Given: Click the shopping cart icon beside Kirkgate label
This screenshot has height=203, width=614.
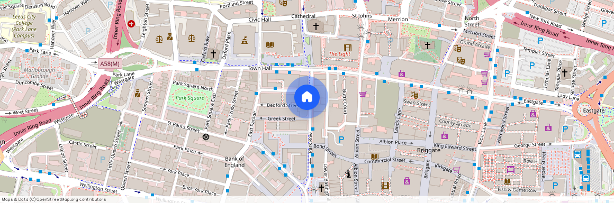Looking at the screenshot, I should [456, 169].
